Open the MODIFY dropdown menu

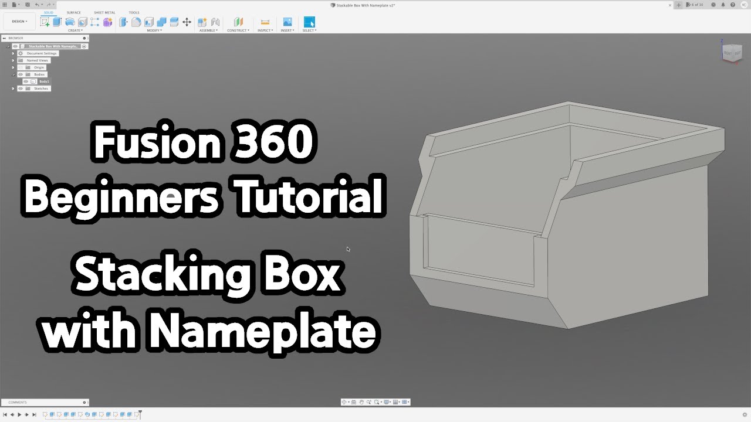[154, 30]
